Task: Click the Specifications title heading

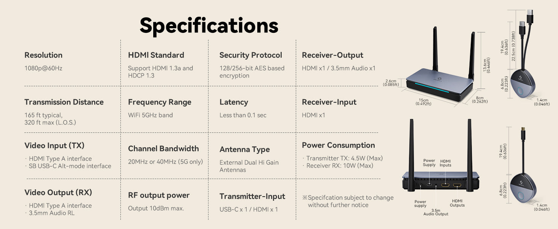Action: (x=209, y=26)
